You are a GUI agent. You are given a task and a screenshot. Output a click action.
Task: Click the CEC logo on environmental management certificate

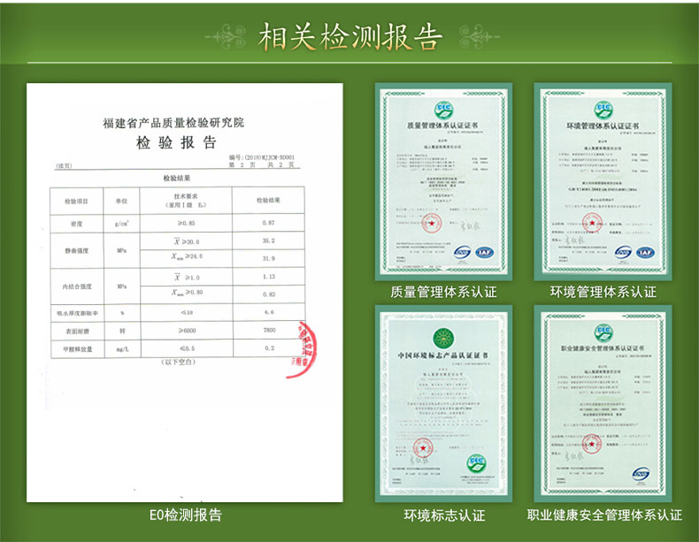pos(603,110)
